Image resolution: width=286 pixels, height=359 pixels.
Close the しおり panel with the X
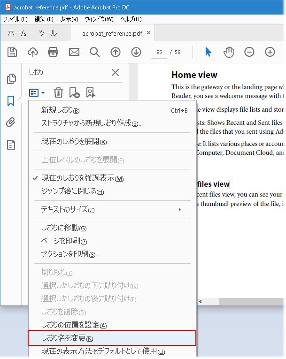pyautogui.click(x=115, y=73)
